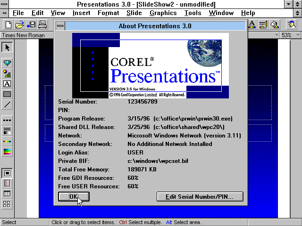Open the View menu
Viewport: 302px width, 226px height.
[58, 13]
